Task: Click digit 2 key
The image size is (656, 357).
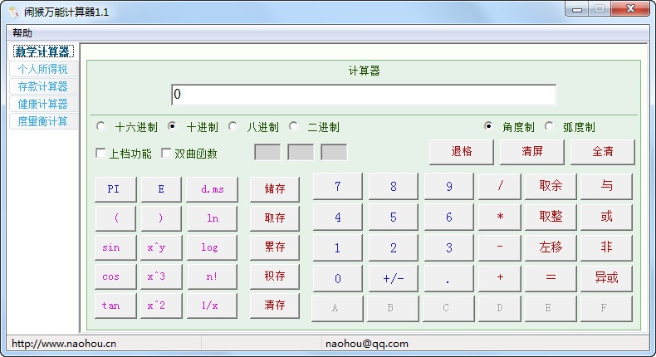Action: point(394,247)
